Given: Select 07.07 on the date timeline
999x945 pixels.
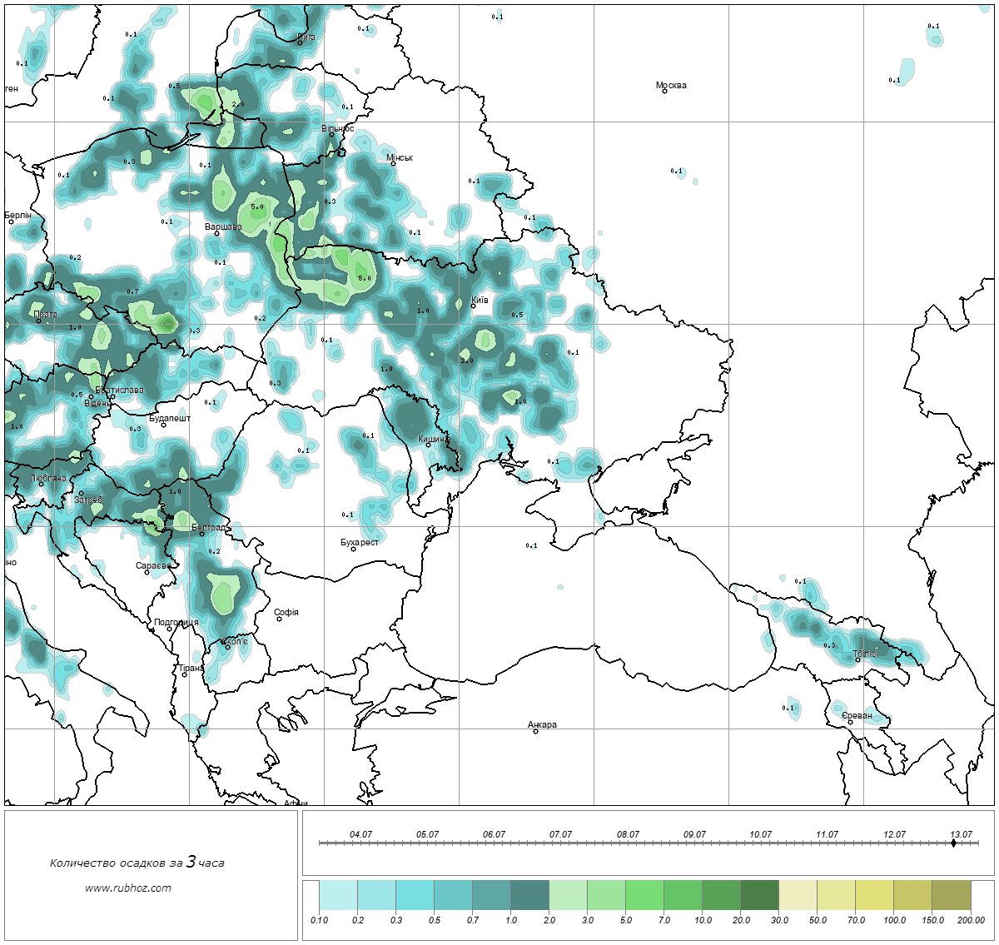Looking at the screenshot, I should pos(560,835).
